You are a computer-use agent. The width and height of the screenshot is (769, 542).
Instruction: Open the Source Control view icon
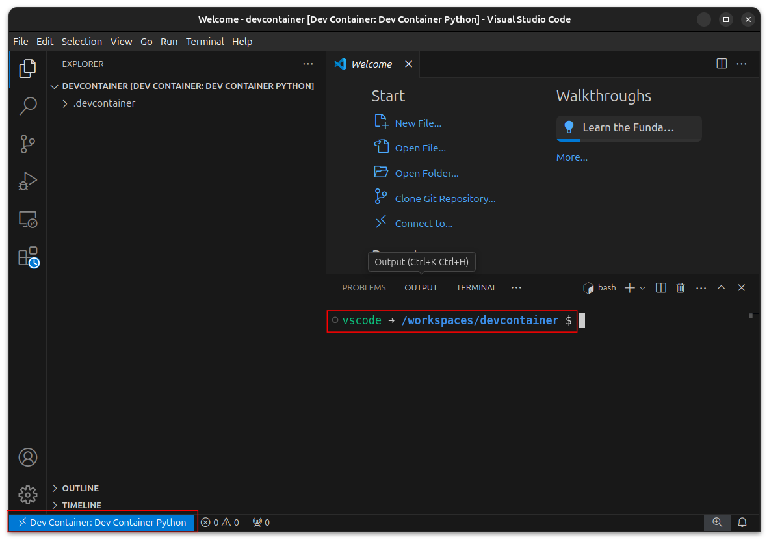[27, 144]
